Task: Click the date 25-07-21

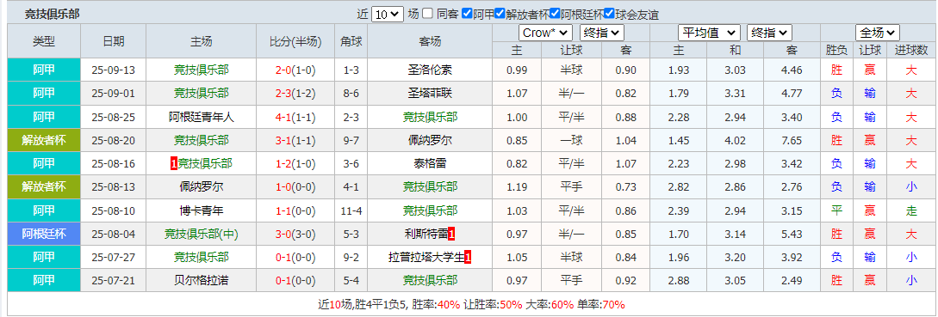Action: point(114,280)
